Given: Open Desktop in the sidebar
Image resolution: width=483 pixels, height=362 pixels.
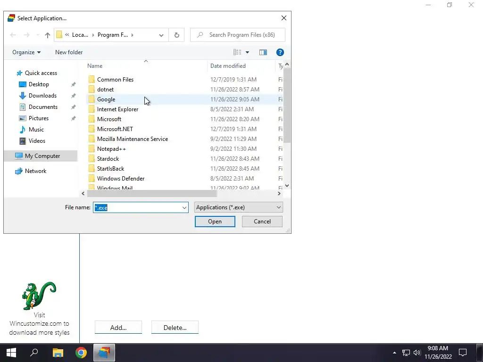Looking at the screenshot, I should pos(39,84).
